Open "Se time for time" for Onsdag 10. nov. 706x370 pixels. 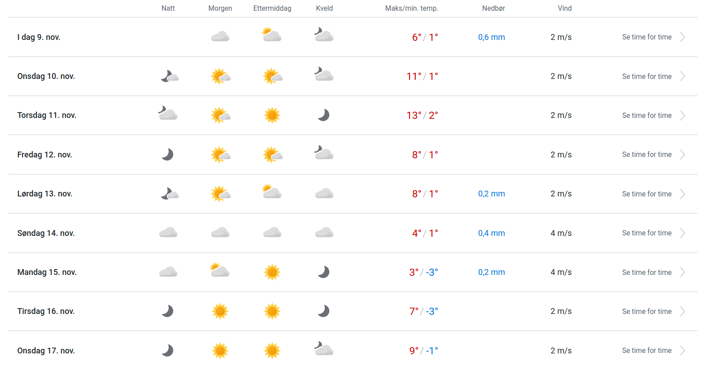pyautogui.click(x=647, y=76)
